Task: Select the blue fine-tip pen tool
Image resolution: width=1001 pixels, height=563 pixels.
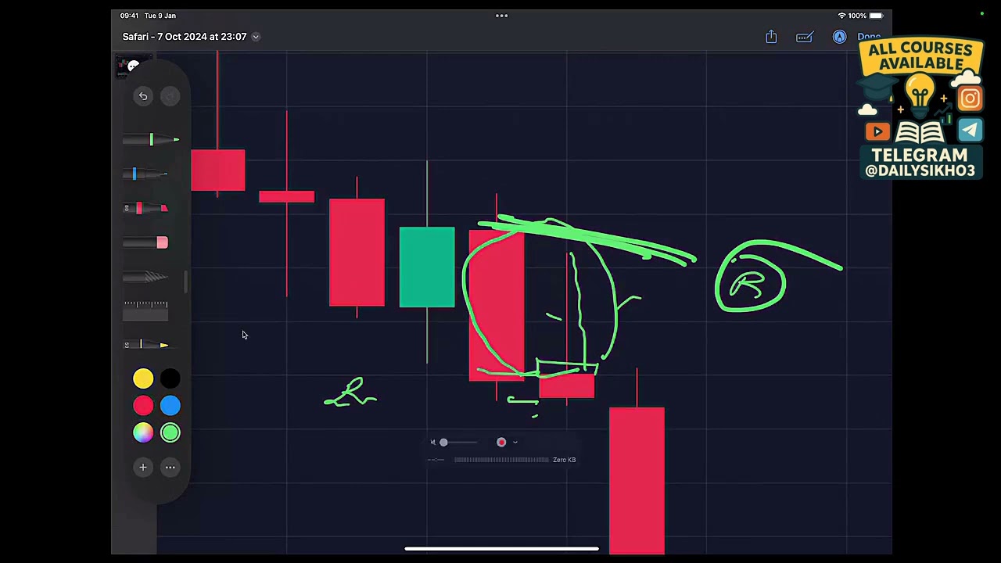Action: (145, 174)
